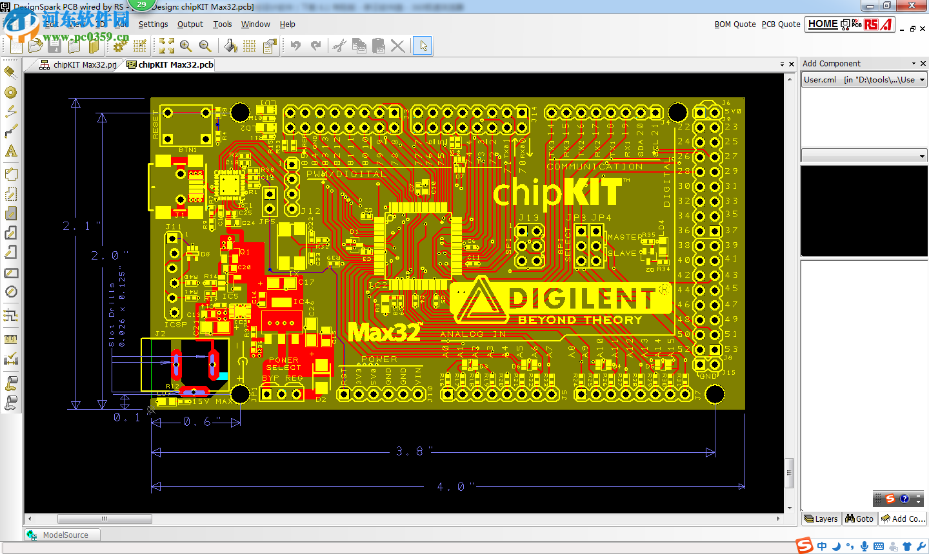This screenshot has height=554, width=929.
Task: Toggle night mode moon icon in Sogou bar
Action: [x=836, y=546]
